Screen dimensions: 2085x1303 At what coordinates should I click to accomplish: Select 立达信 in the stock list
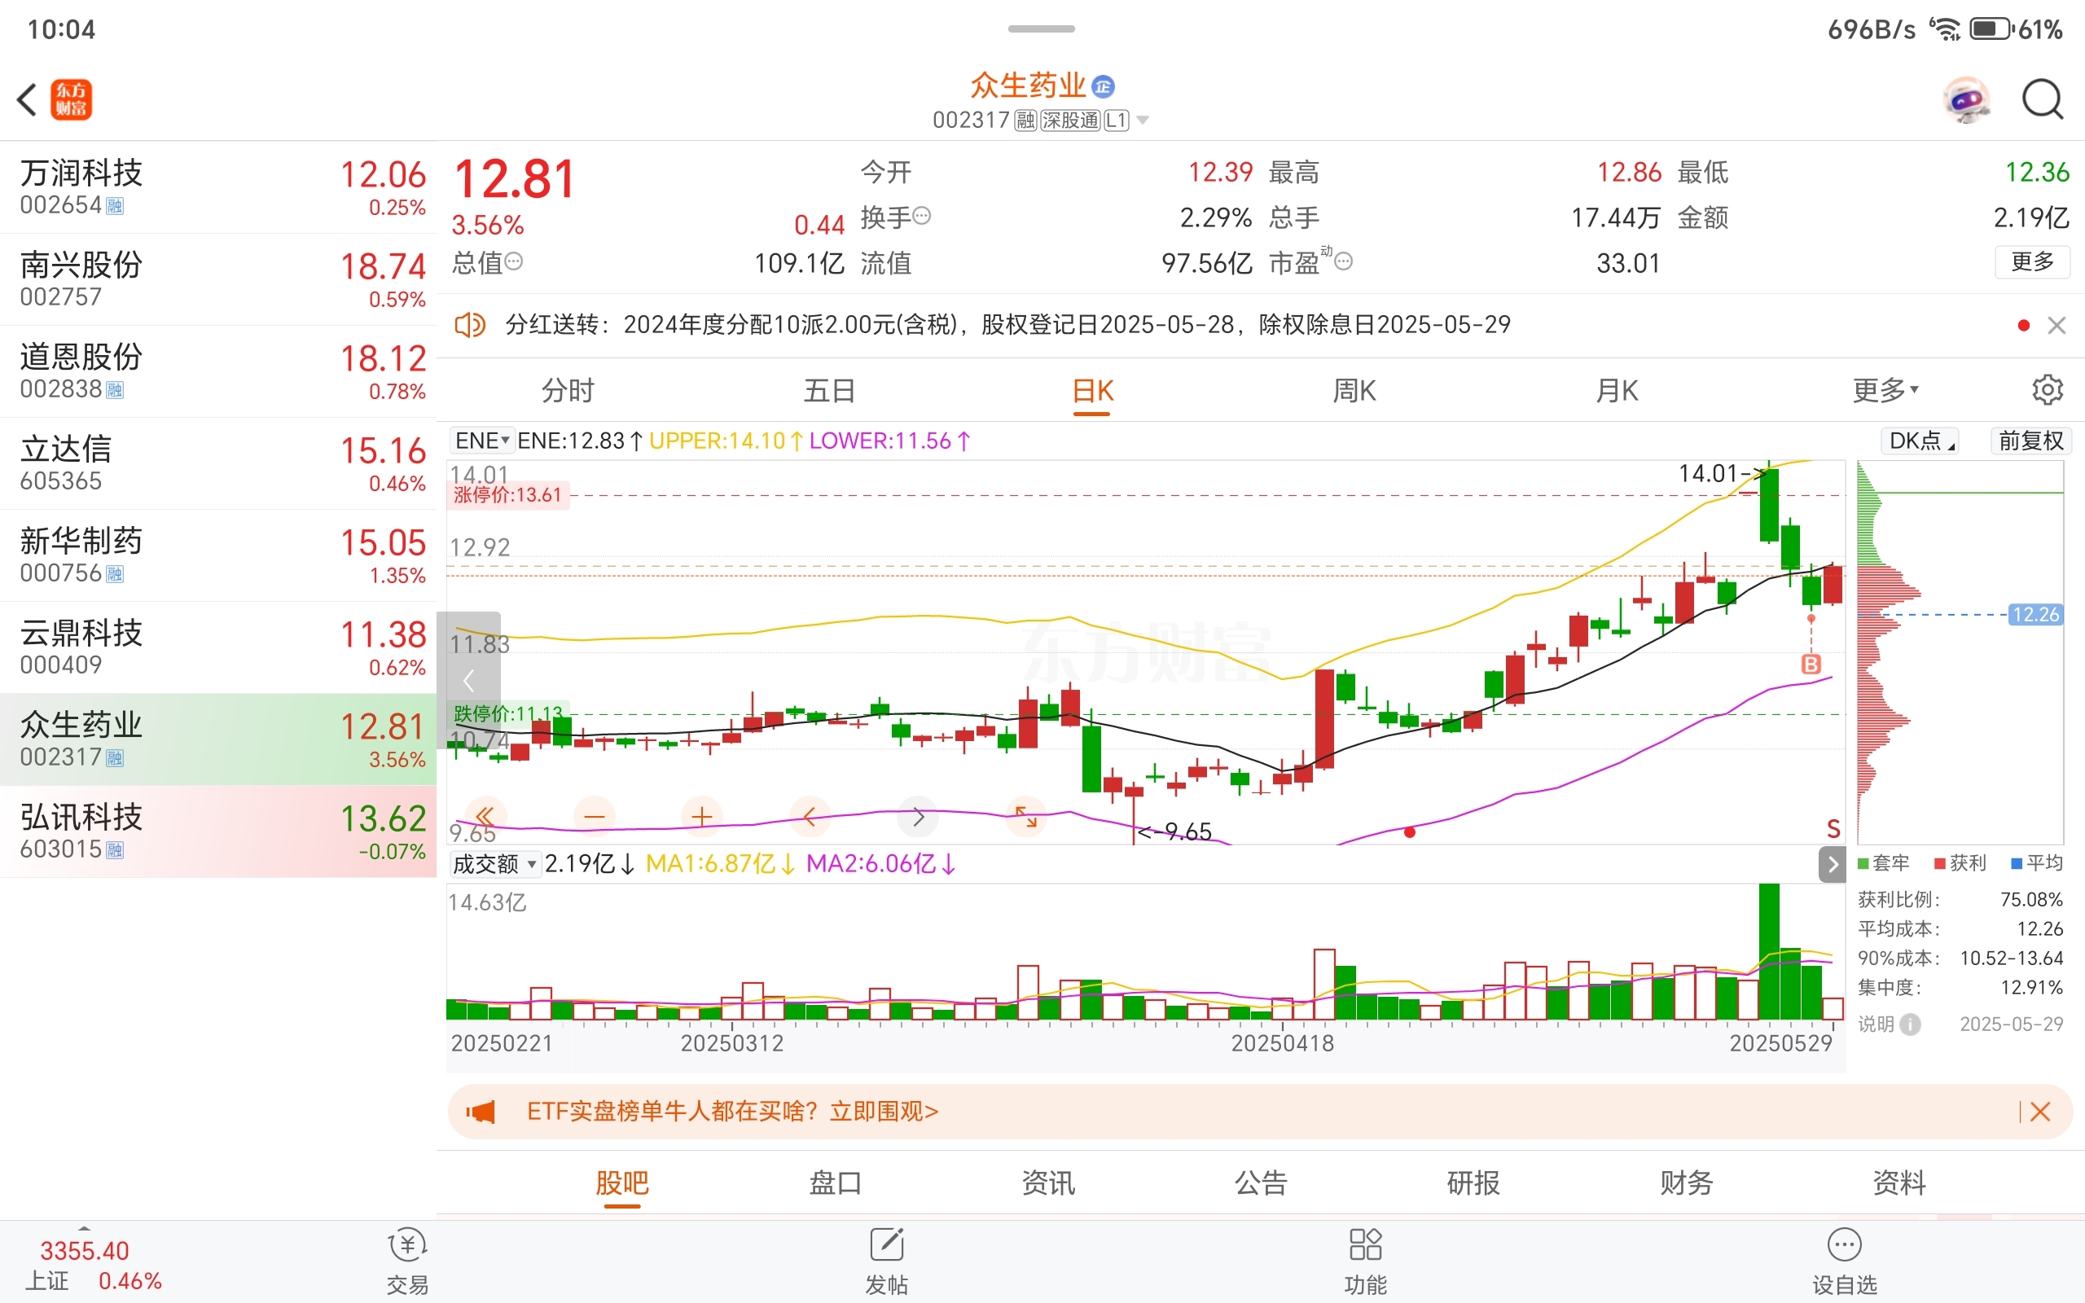coord(218,463)
